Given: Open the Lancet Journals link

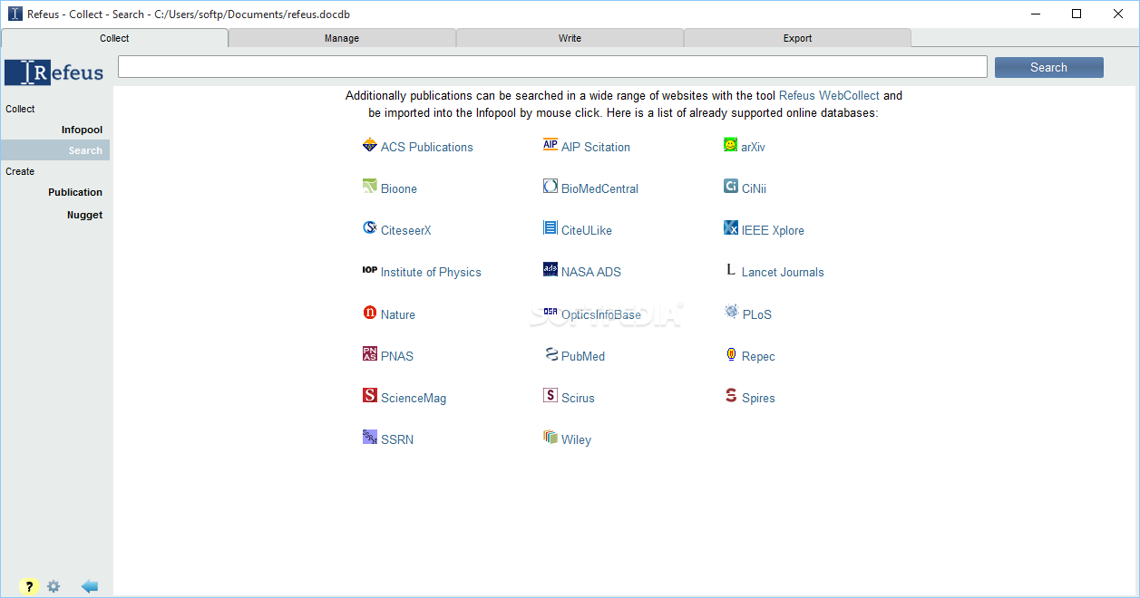Looking at the screenshot, I should [x=783, y=272].
